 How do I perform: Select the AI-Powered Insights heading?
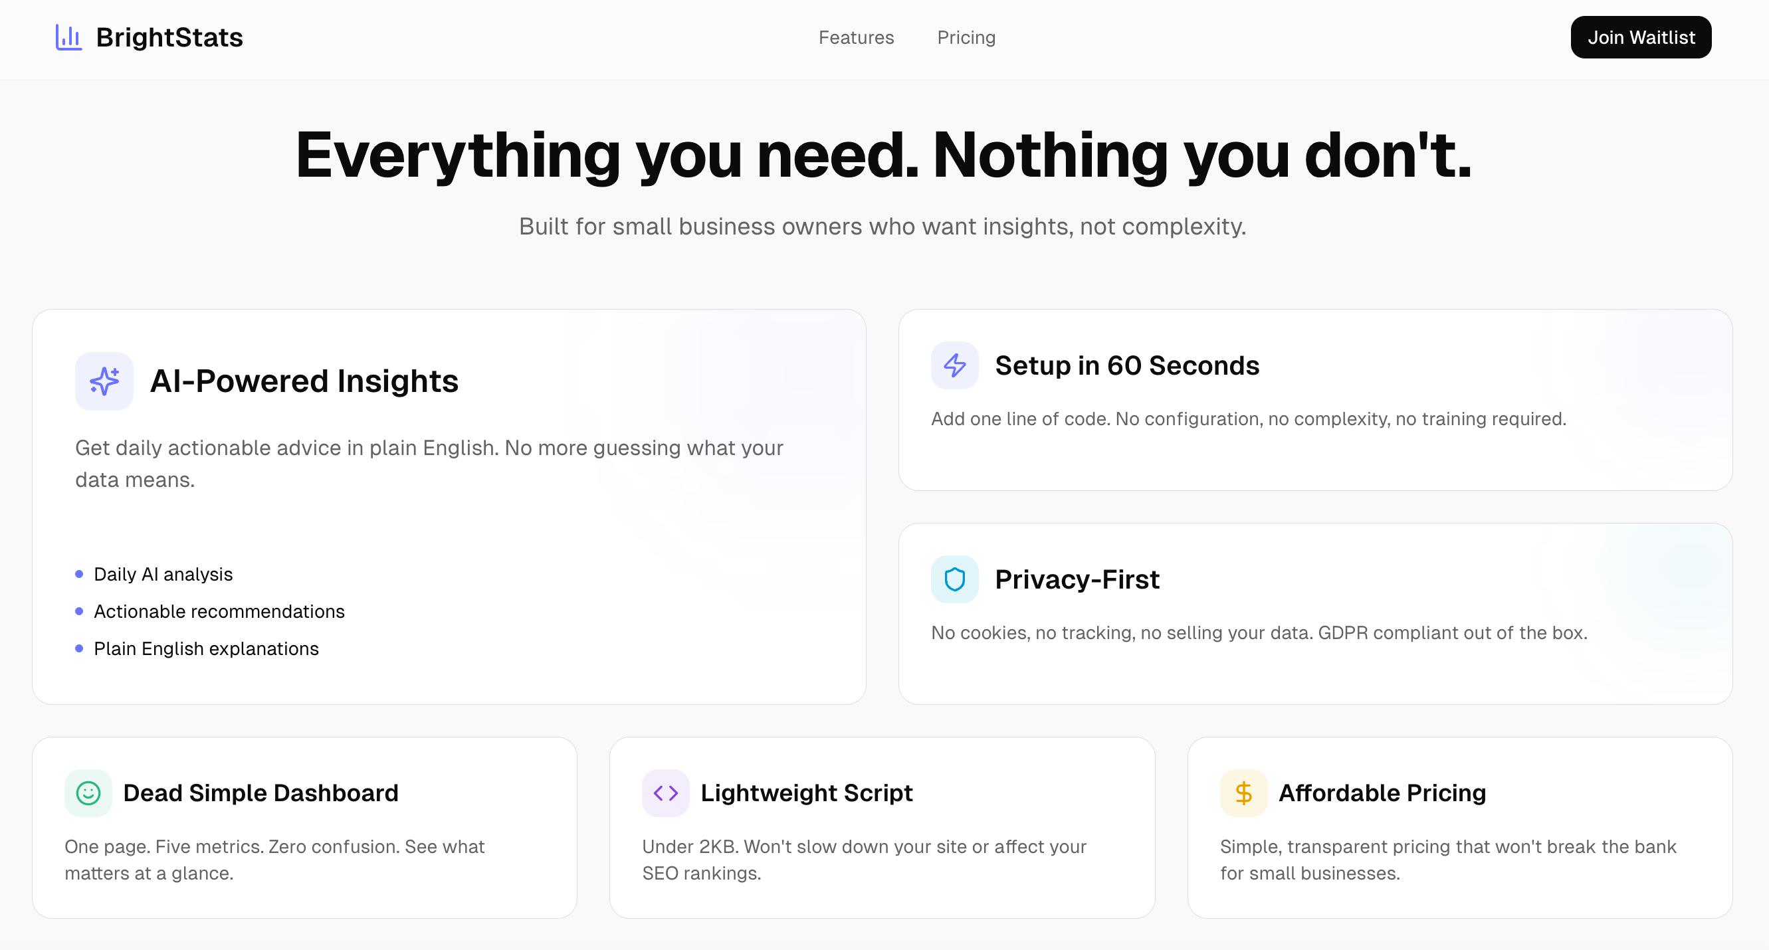point(304,381)
